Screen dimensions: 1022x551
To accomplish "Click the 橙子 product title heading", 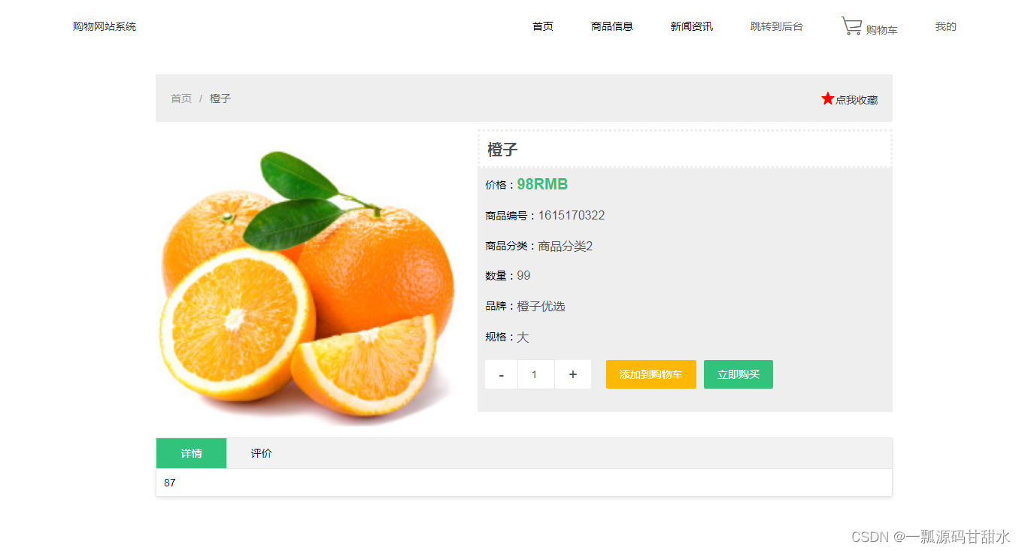I will point(502,150).
